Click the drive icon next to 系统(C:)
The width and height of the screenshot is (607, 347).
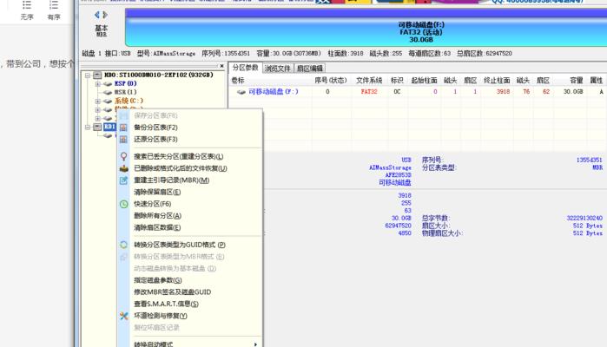pos(108,101)
